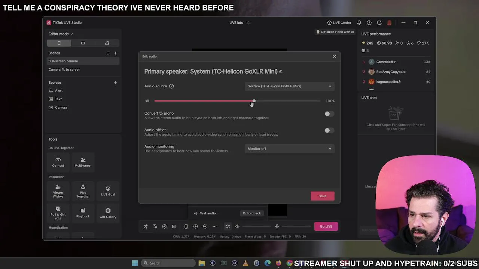
Task: Close the Edit audio dialog
Action: pos(335,56)
